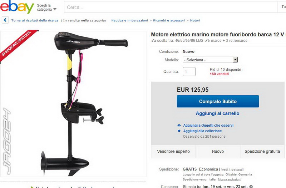Click the eye icon beside Oggetti che osservi

(x=179, y=126)
